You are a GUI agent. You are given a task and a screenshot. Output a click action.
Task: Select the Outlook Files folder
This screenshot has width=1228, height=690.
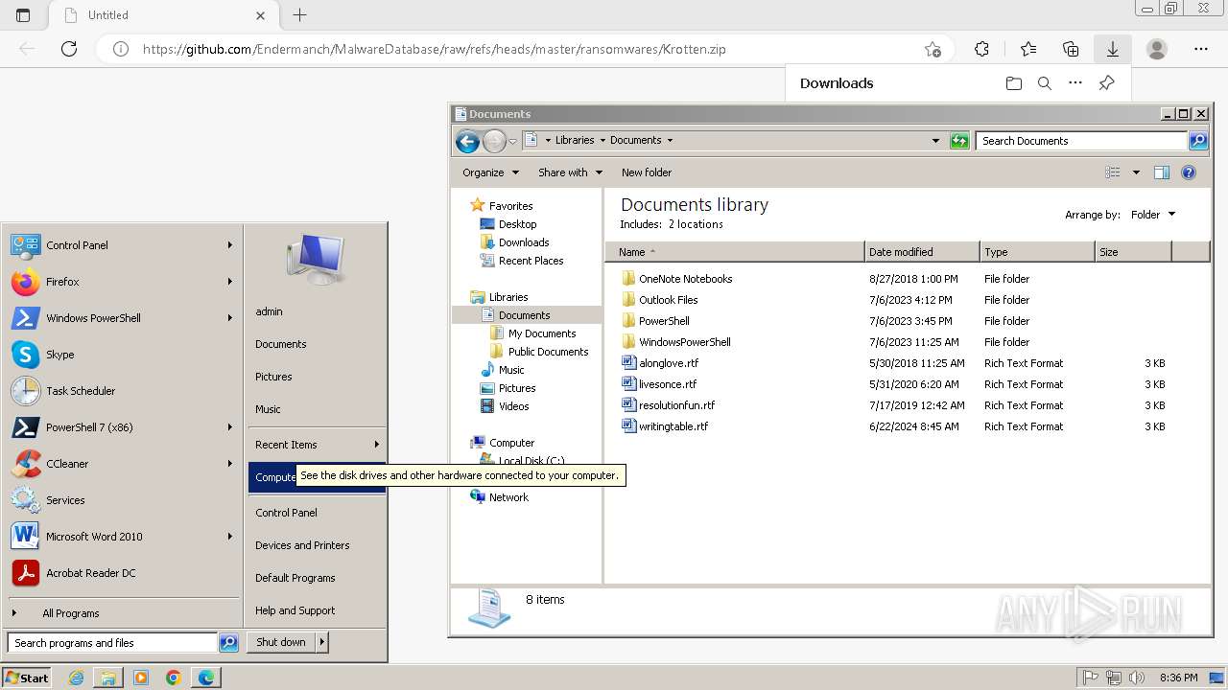(x=668, y=300)
